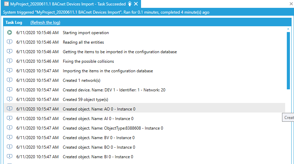Click the green play icon for Starting import
The image size is (294, 164).
[x=10, y=33]
